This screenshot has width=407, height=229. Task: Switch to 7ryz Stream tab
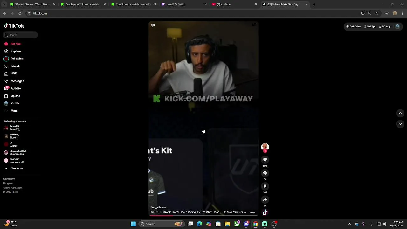pos(133,4)
